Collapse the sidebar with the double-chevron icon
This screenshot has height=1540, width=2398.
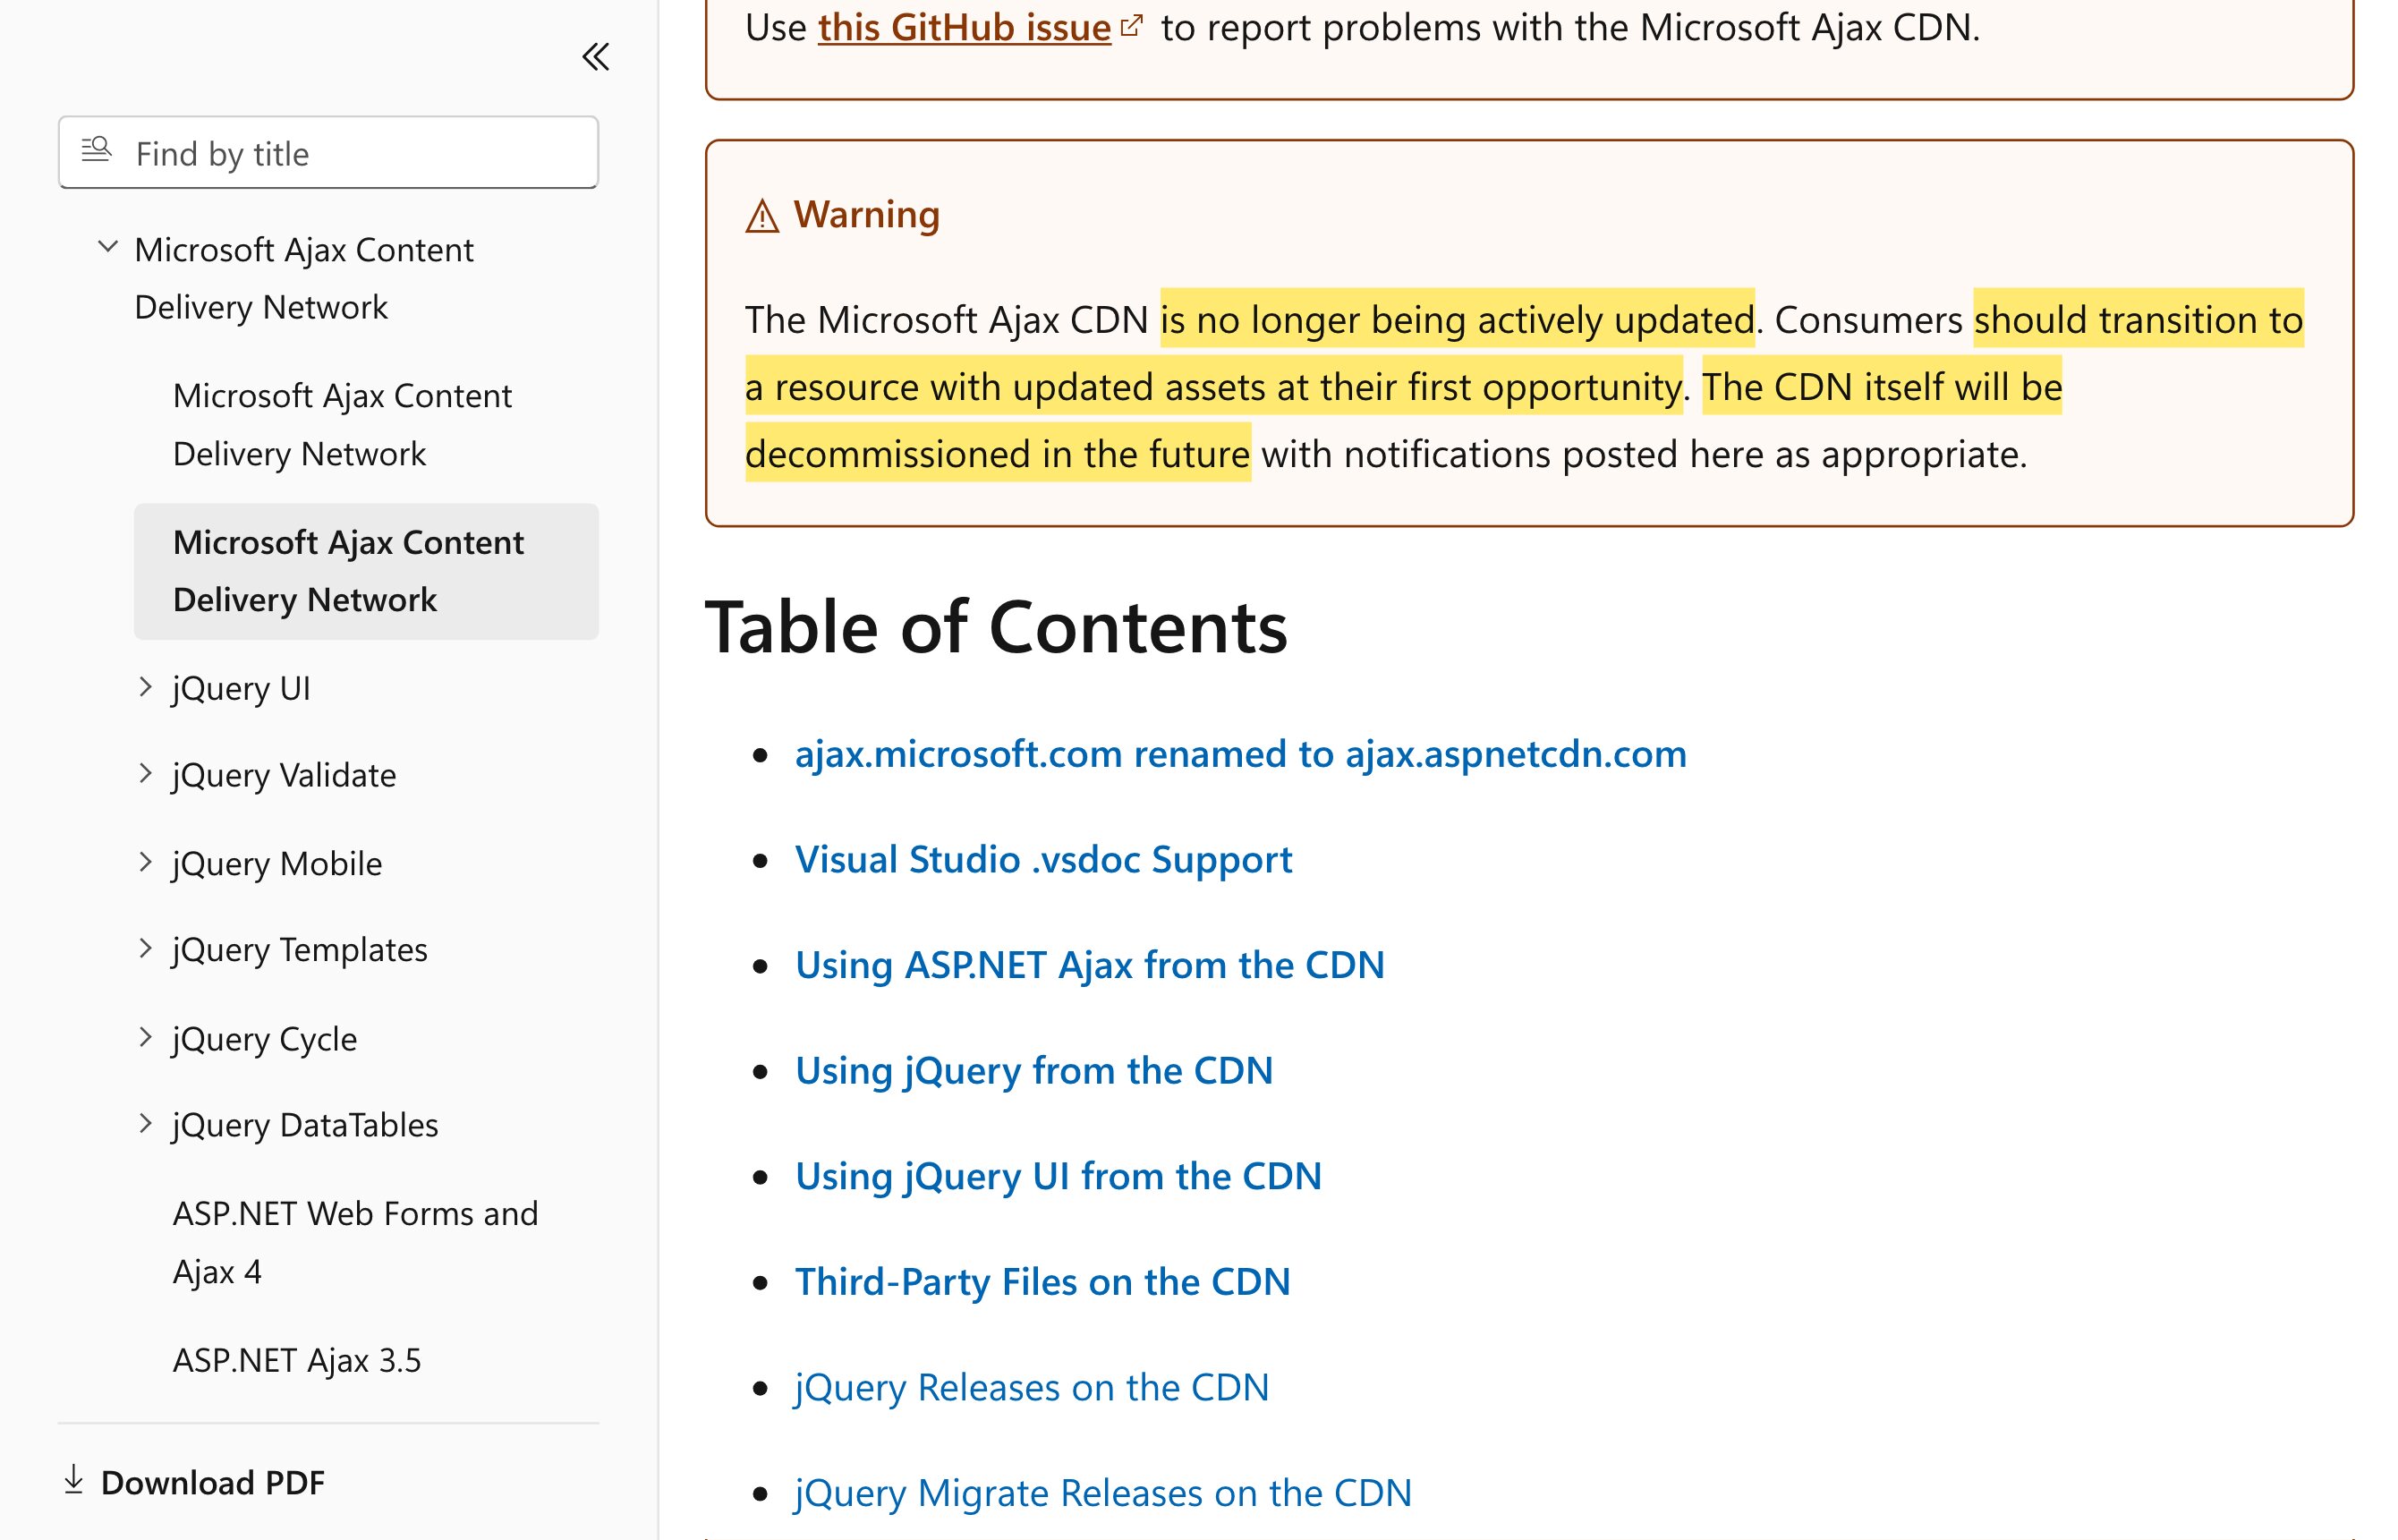click(x=596, y=57)
